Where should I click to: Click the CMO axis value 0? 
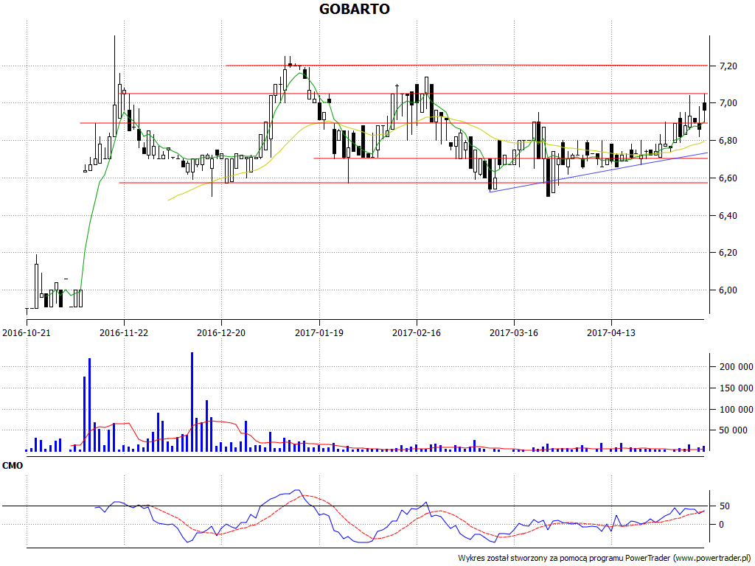click(721, 525)
